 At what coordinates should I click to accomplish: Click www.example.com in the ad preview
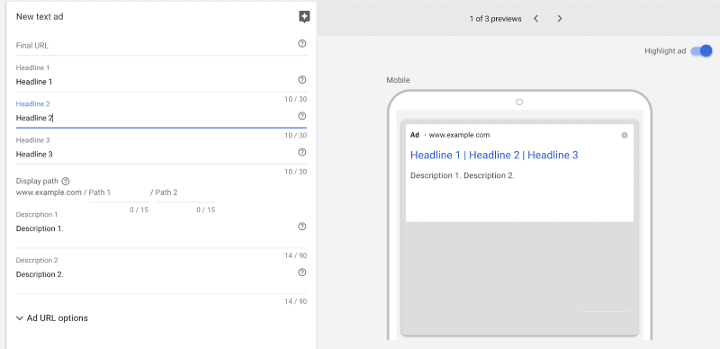pyautogui.click(x=459, y=135)
